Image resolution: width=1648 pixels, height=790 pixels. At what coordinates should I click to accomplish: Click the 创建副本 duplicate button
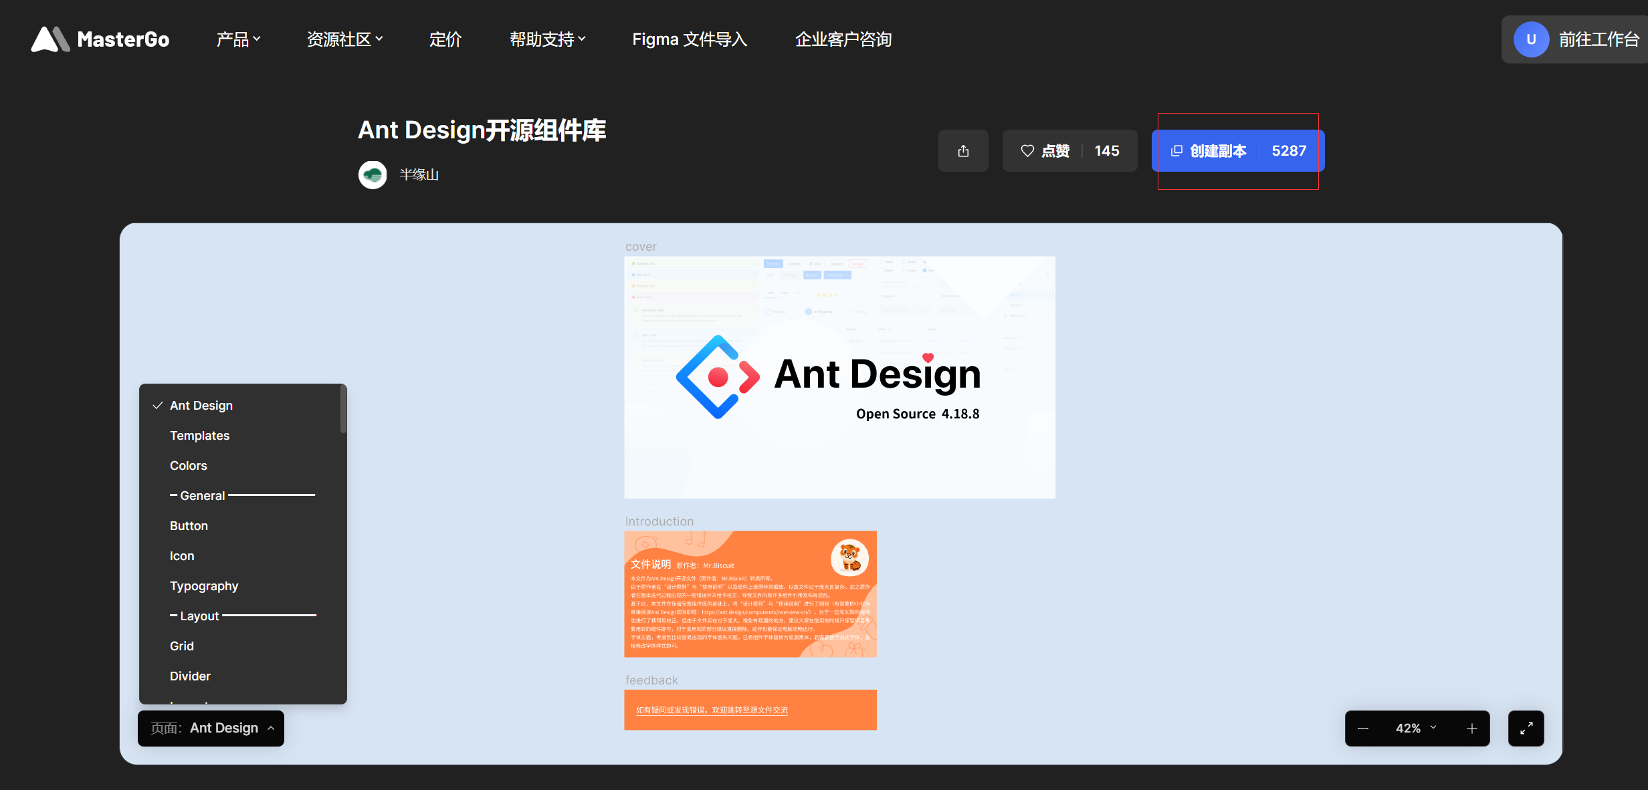[x=1237, y=151]
